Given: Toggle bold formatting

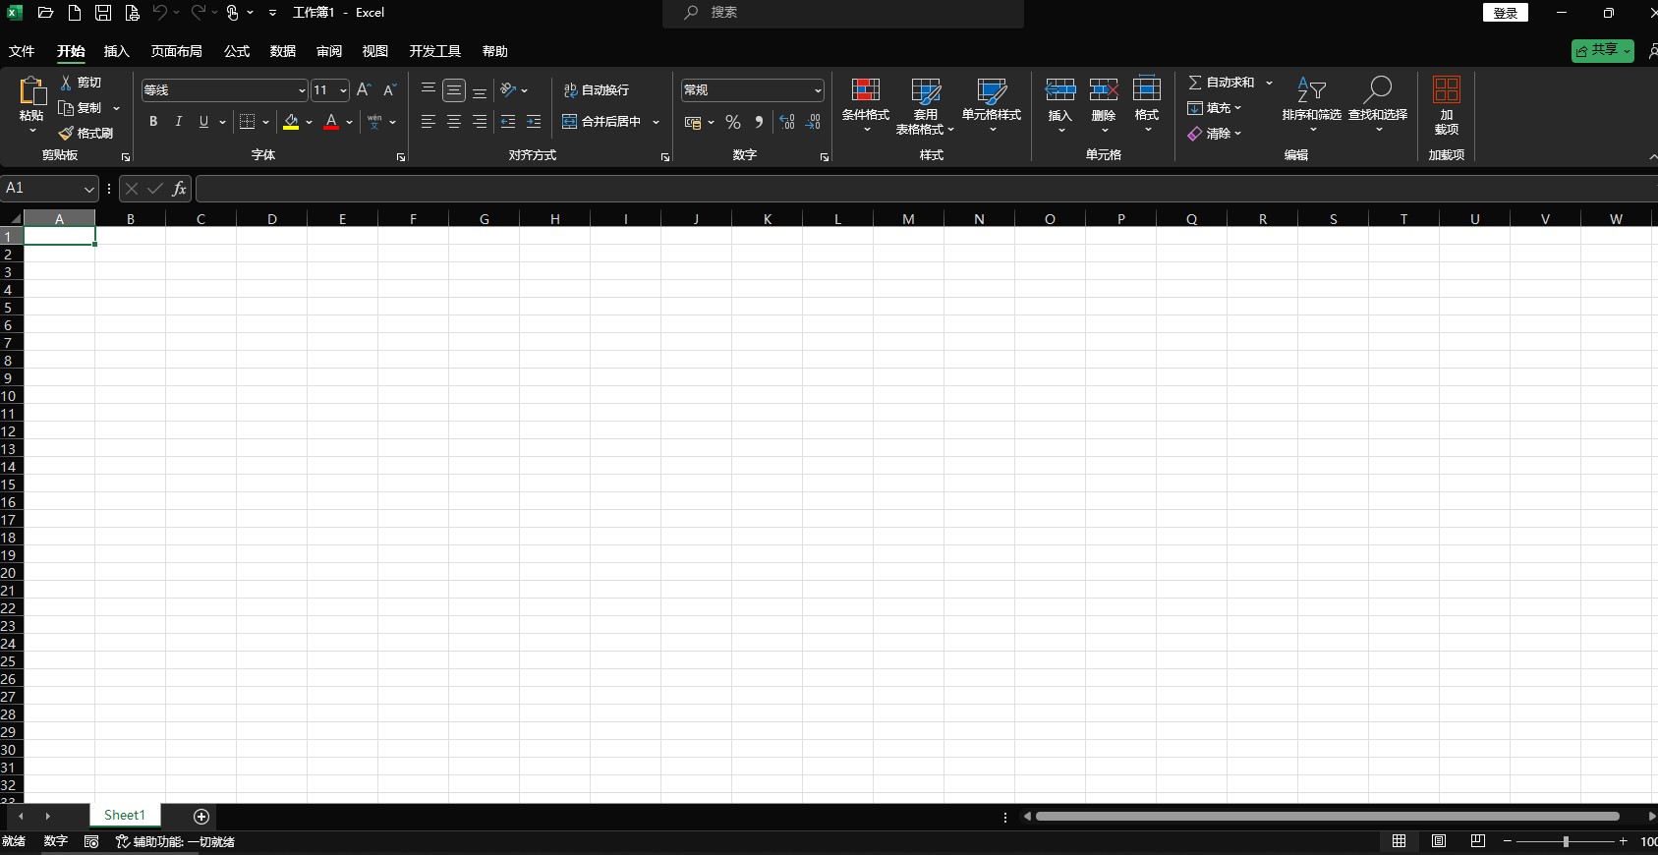Looking at the screenshot, I should 153,122.
